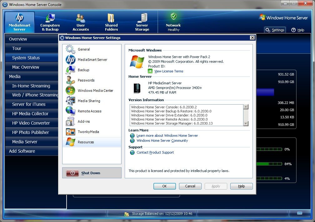
Task: Click Help button in settings dialog
Action: tap(241, 186)
